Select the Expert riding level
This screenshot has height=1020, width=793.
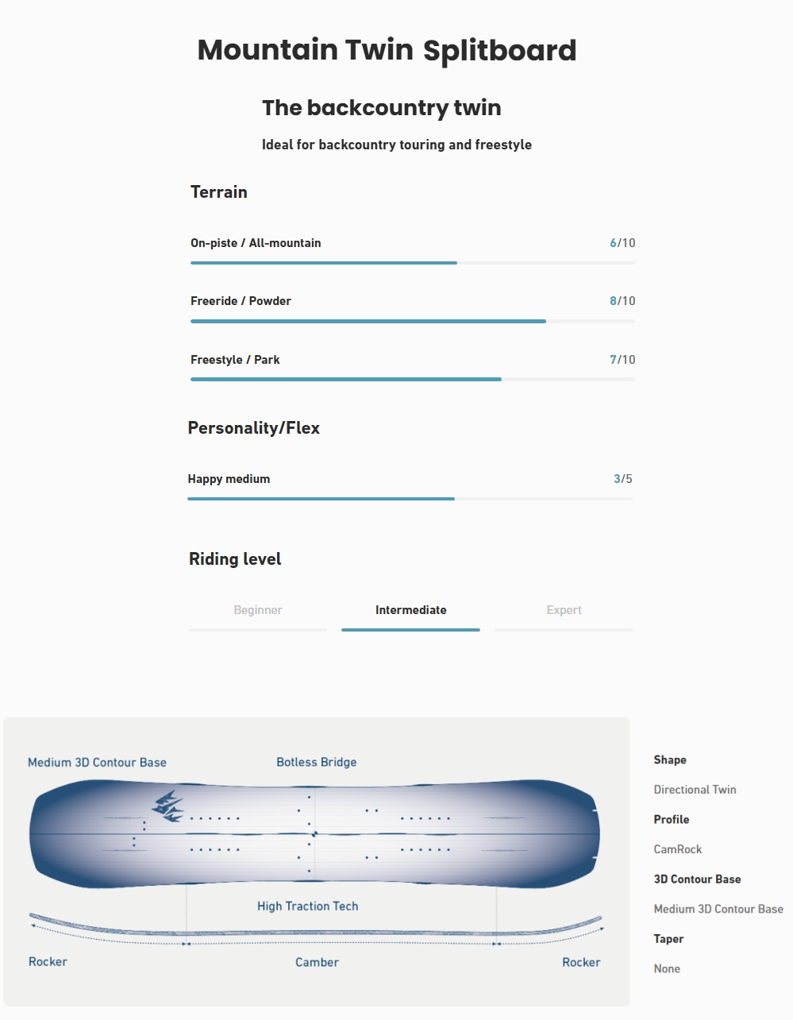[x=564, y=610]
